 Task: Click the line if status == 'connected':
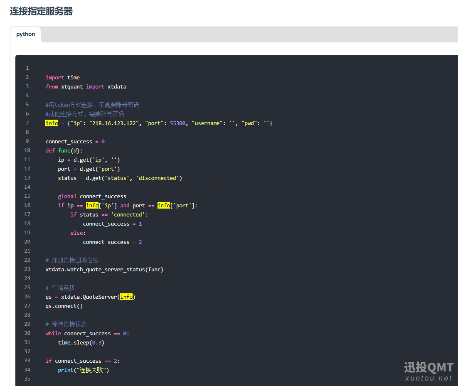(x=109, y=215)
